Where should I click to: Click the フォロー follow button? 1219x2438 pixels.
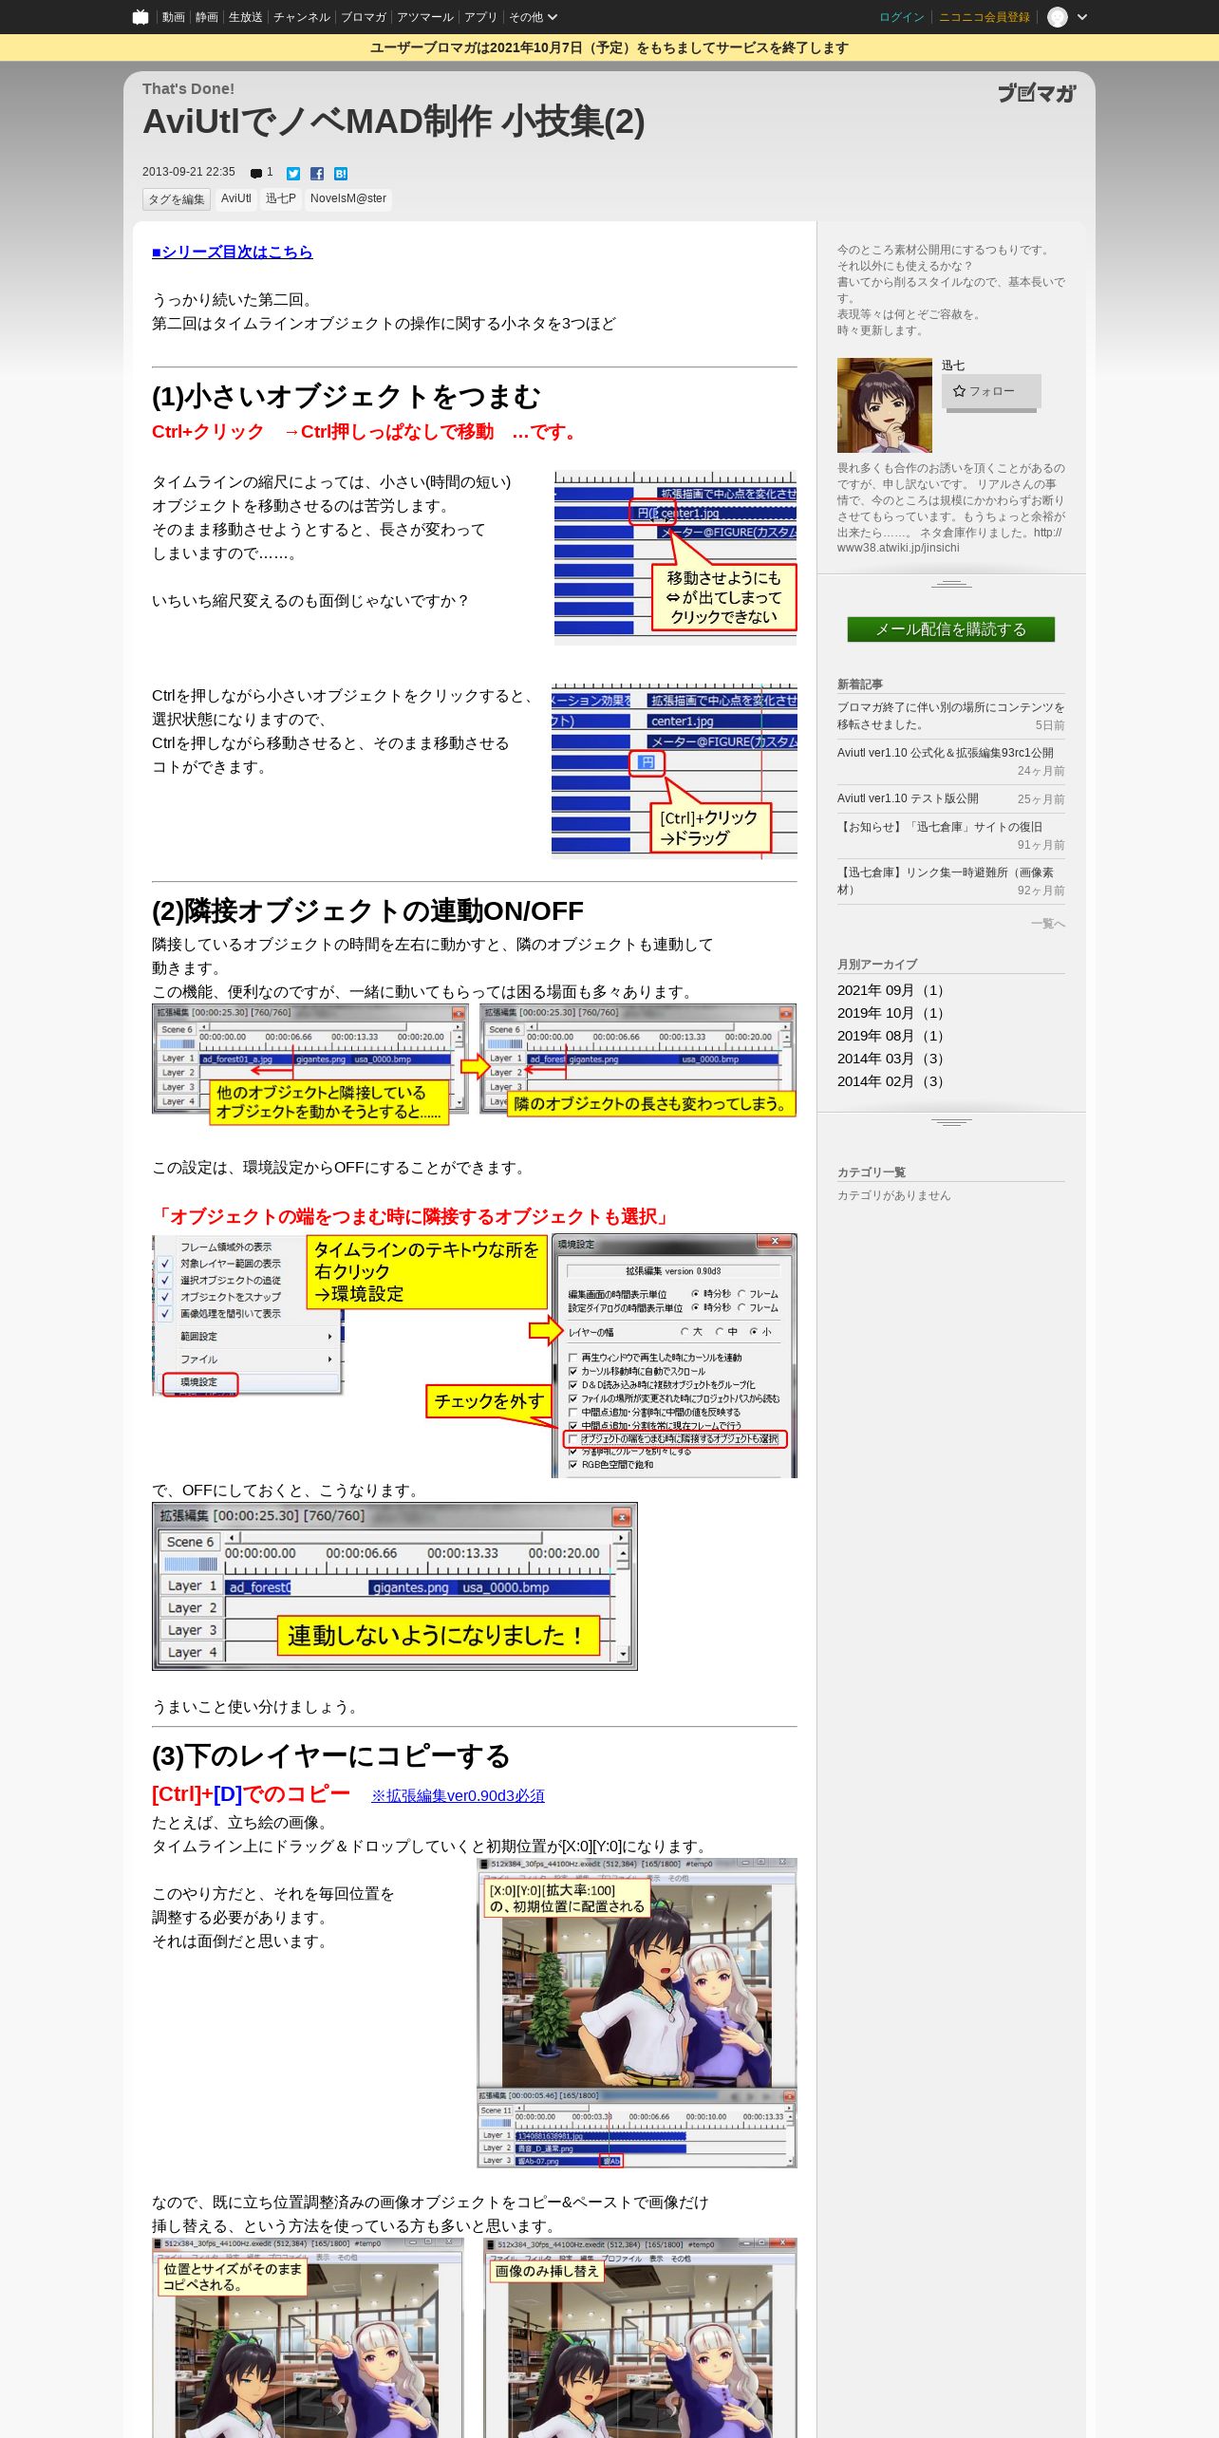tap(991, 391)
